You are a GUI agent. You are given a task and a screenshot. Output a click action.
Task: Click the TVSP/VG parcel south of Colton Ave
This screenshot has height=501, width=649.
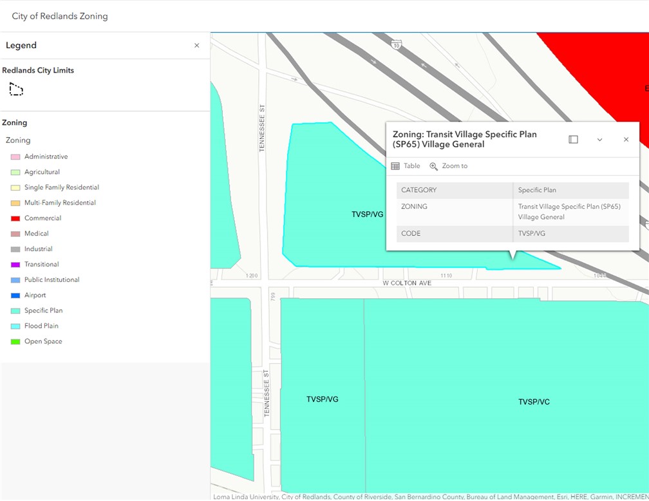pos(322,399)
